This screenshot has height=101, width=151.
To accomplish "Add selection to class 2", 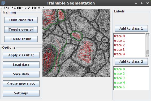I will coord(131,62).
